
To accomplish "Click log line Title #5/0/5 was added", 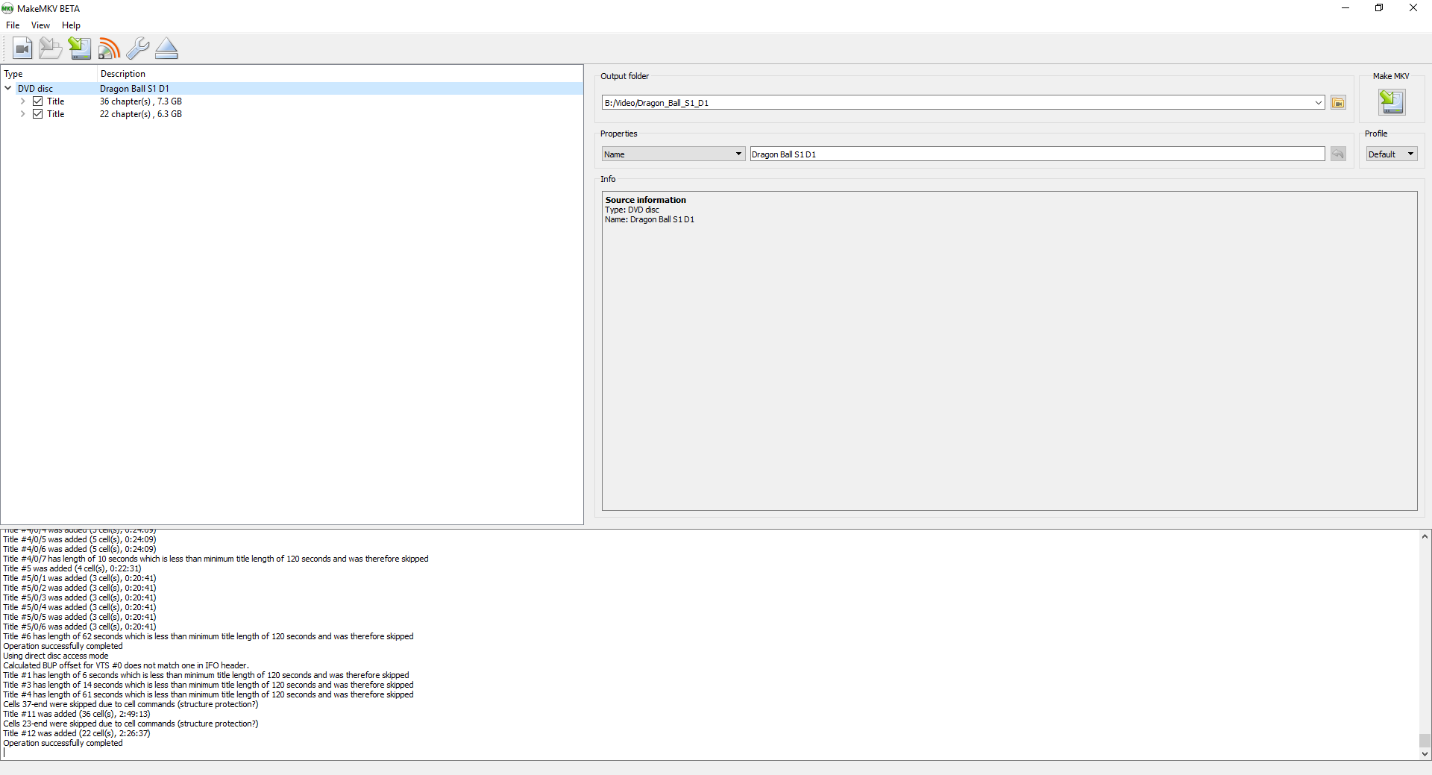I will (x=80, y=617).
